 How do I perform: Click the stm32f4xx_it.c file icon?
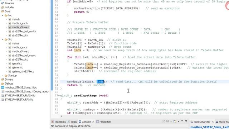click(10, 59)
